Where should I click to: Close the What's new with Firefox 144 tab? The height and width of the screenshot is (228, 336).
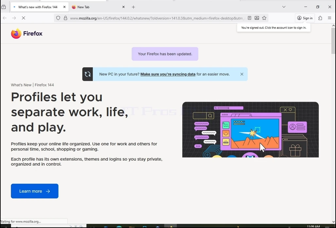(64, 7)
